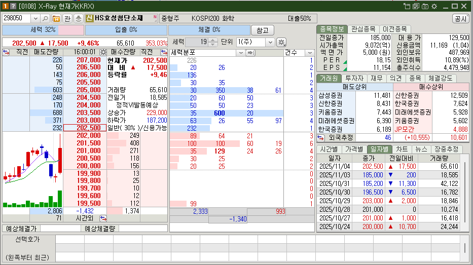Select the 일자별 tab
Screen dimensions: 473x265
click(x=380, y=149)
